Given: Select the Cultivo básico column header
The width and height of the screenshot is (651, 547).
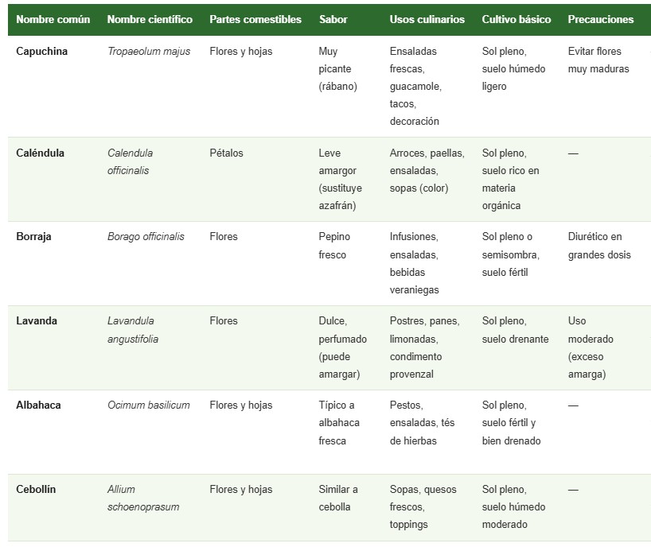Looking at the screenshot, I should 517,19.
